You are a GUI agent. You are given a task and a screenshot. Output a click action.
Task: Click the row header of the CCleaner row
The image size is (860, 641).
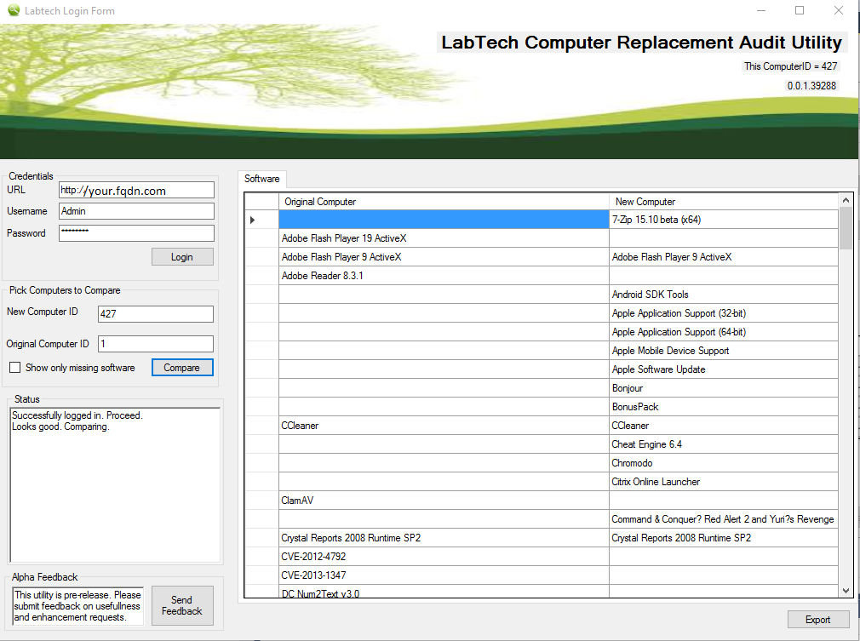pyautogui.click(x=261, y=426)
